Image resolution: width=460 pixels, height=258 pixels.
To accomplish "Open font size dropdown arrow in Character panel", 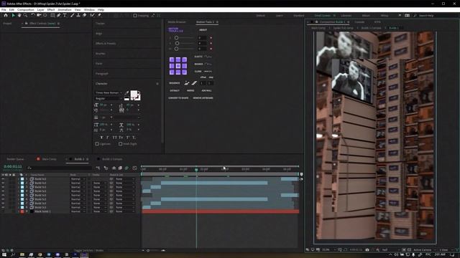I will click(x=111, y=105).
